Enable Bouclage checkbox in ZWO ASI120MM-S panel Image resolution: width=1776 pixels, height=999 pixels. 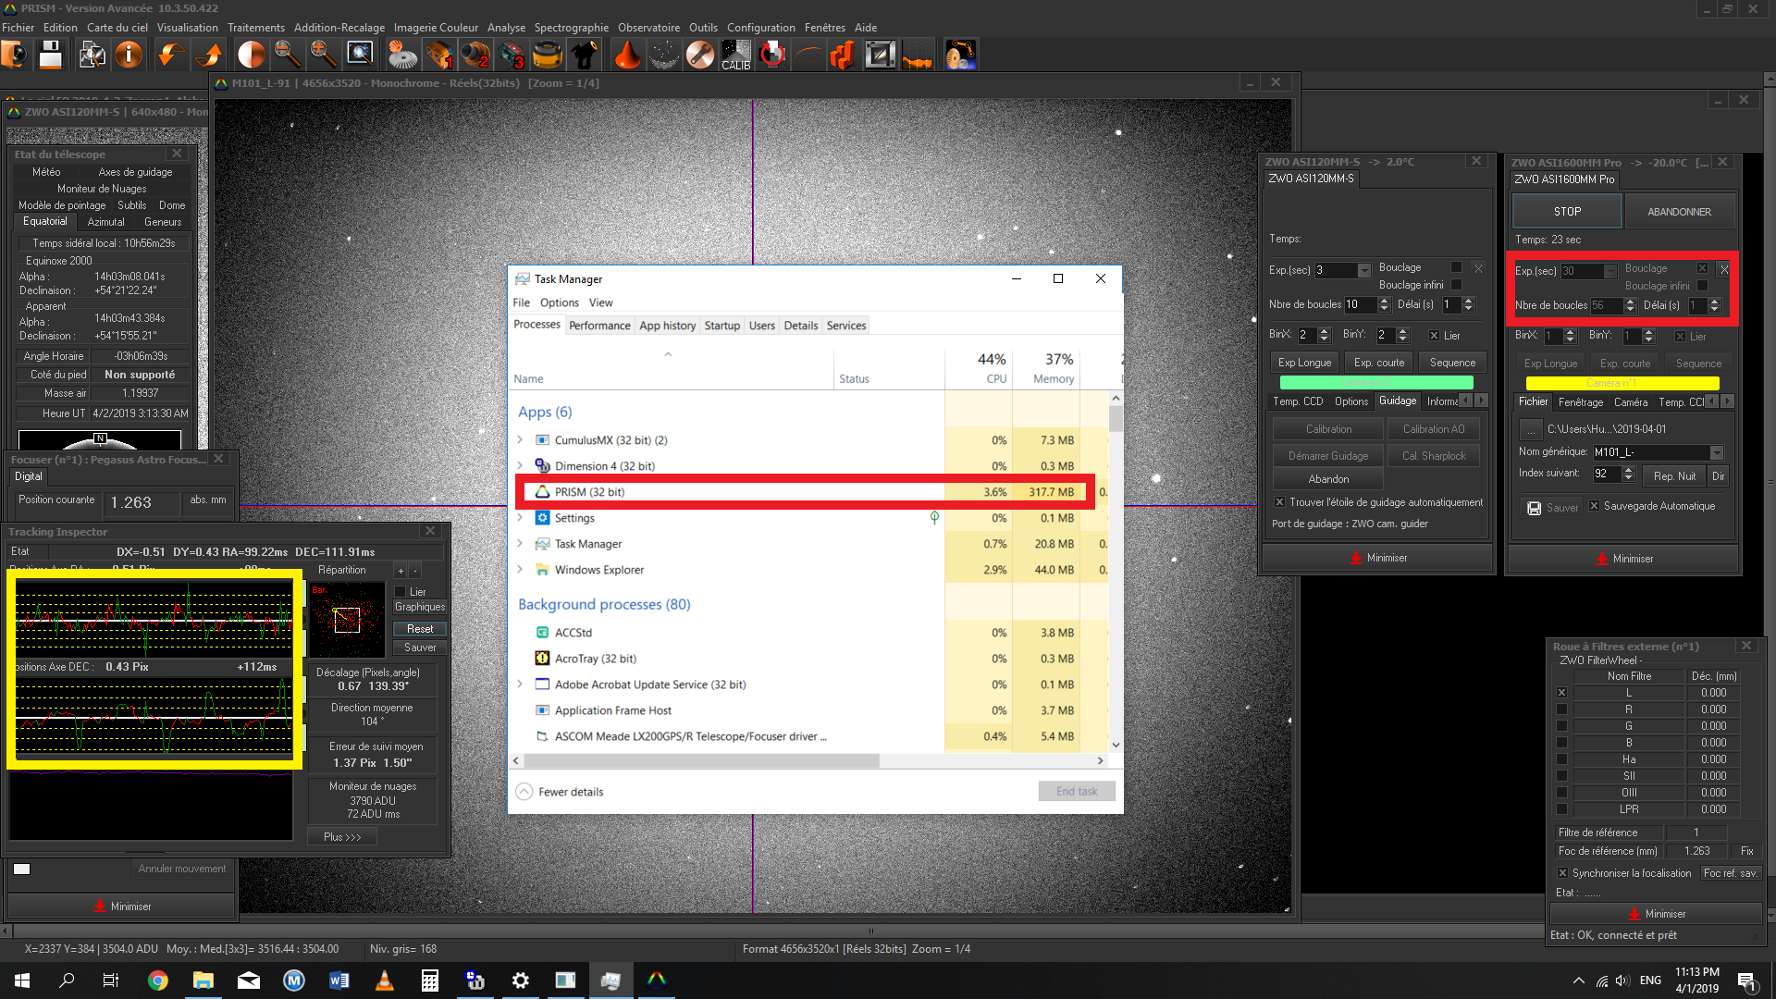[x=1457, y=267]
